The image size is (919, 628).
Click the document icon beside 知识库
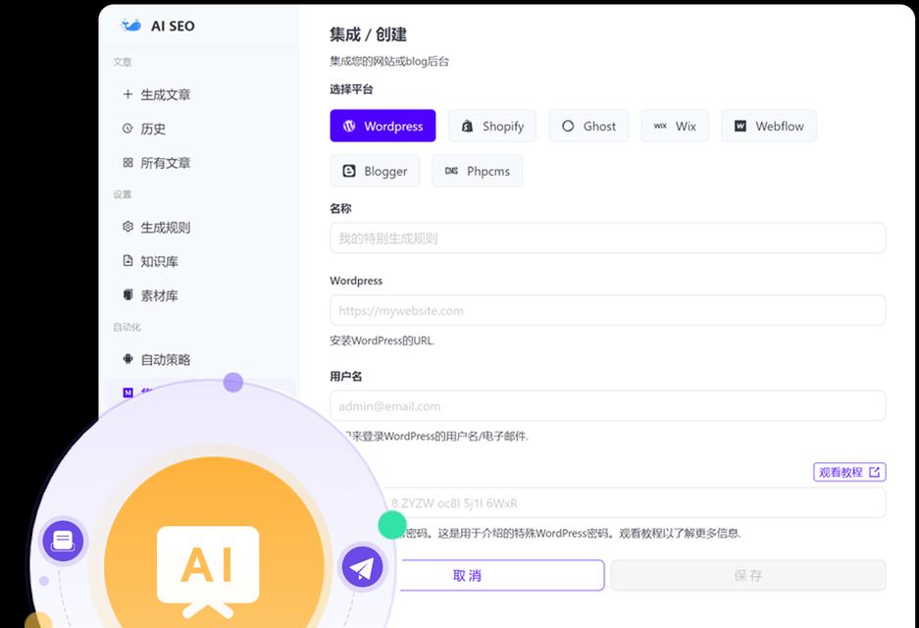[128, 260]
